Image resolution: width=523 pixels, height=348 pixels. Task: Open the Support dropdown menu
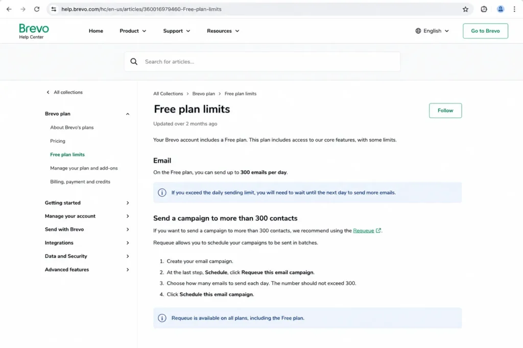[x=176, y=31]
